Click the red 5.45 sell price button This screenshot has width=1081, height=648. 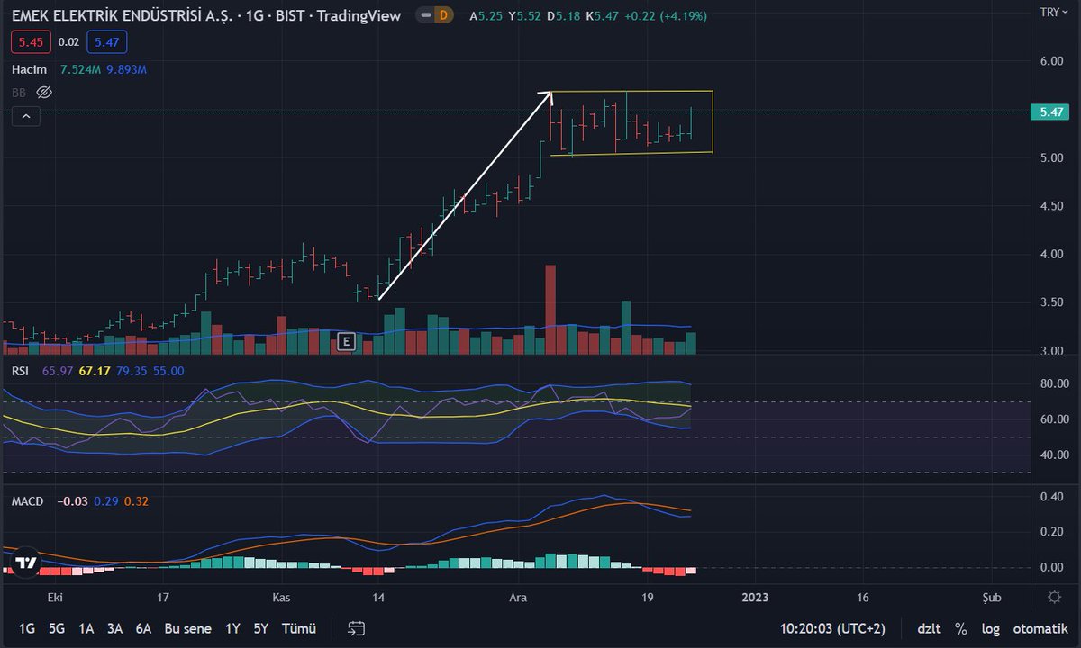click(x=31, y=41)
